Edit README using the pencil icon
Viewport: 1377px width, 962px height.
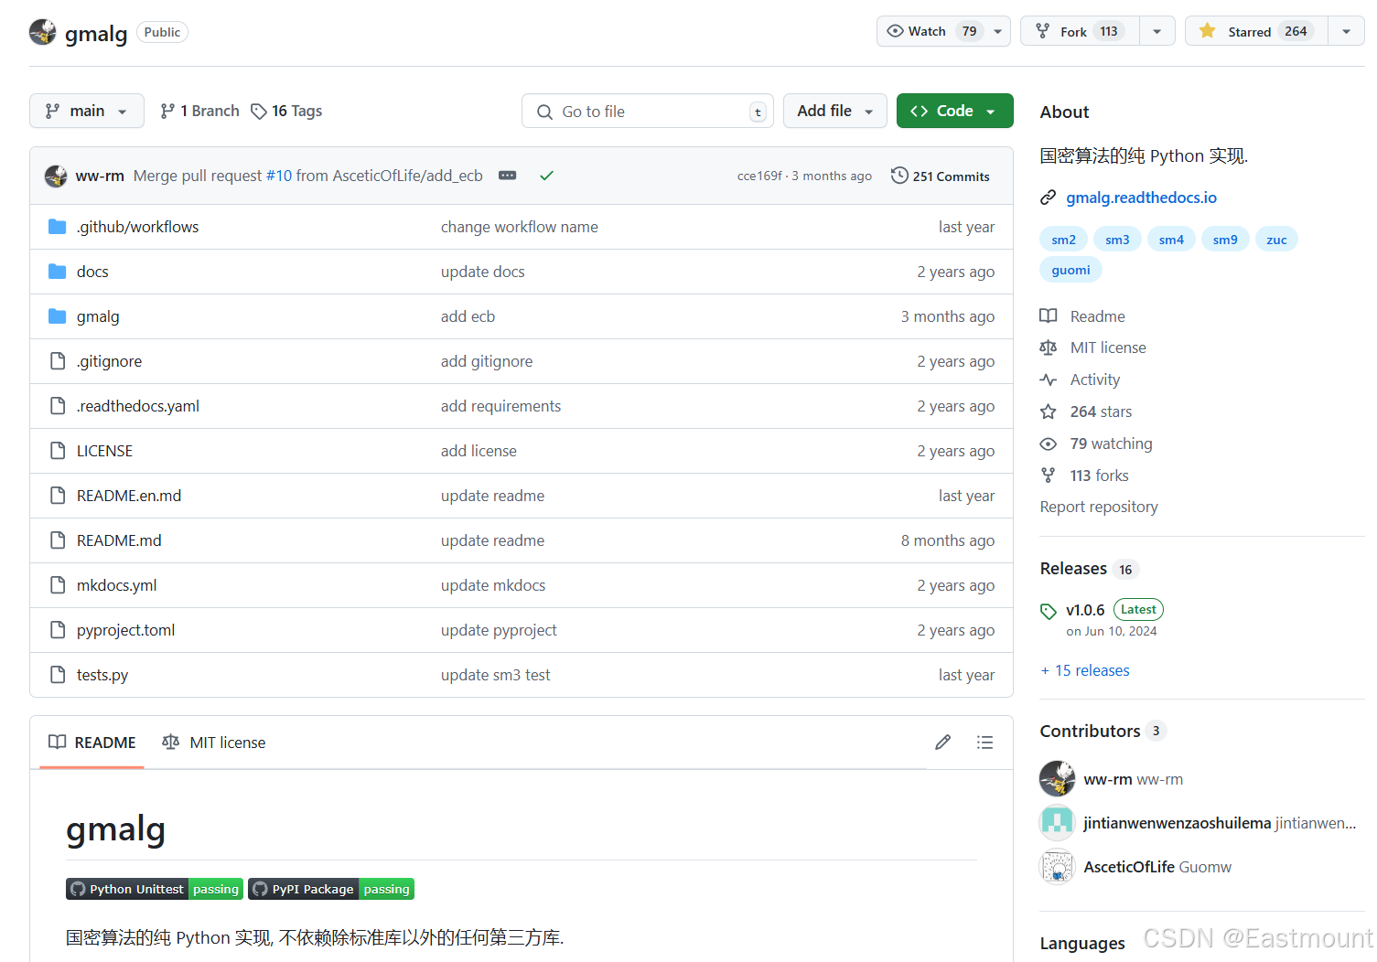point(942,743)
